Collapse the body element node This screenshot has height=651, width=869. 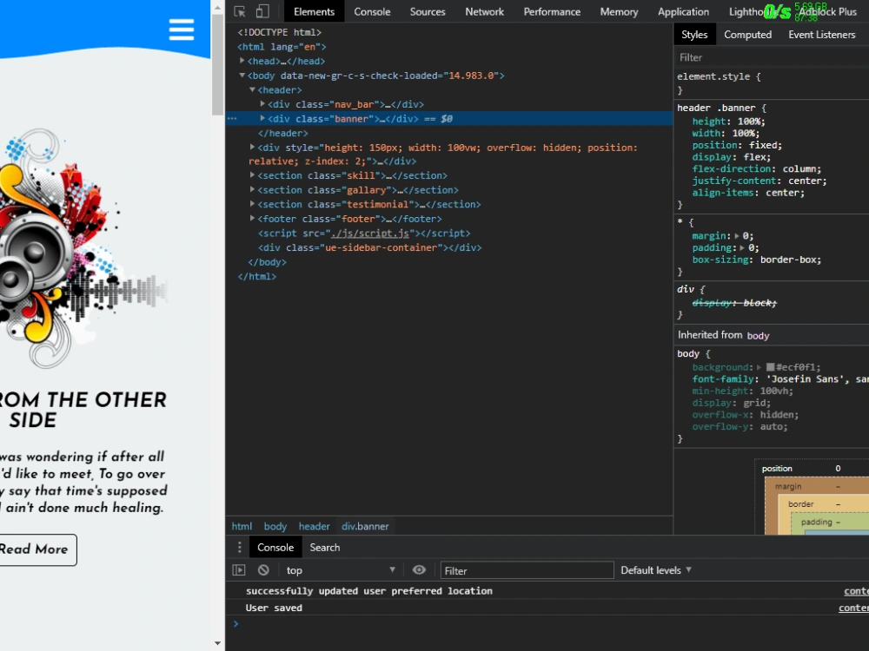(242, 75)
